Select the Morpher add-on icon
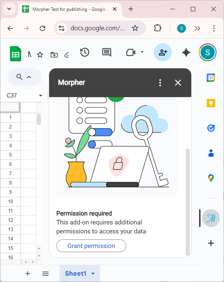Screen dimensions: 224x282 pos(211,218)
